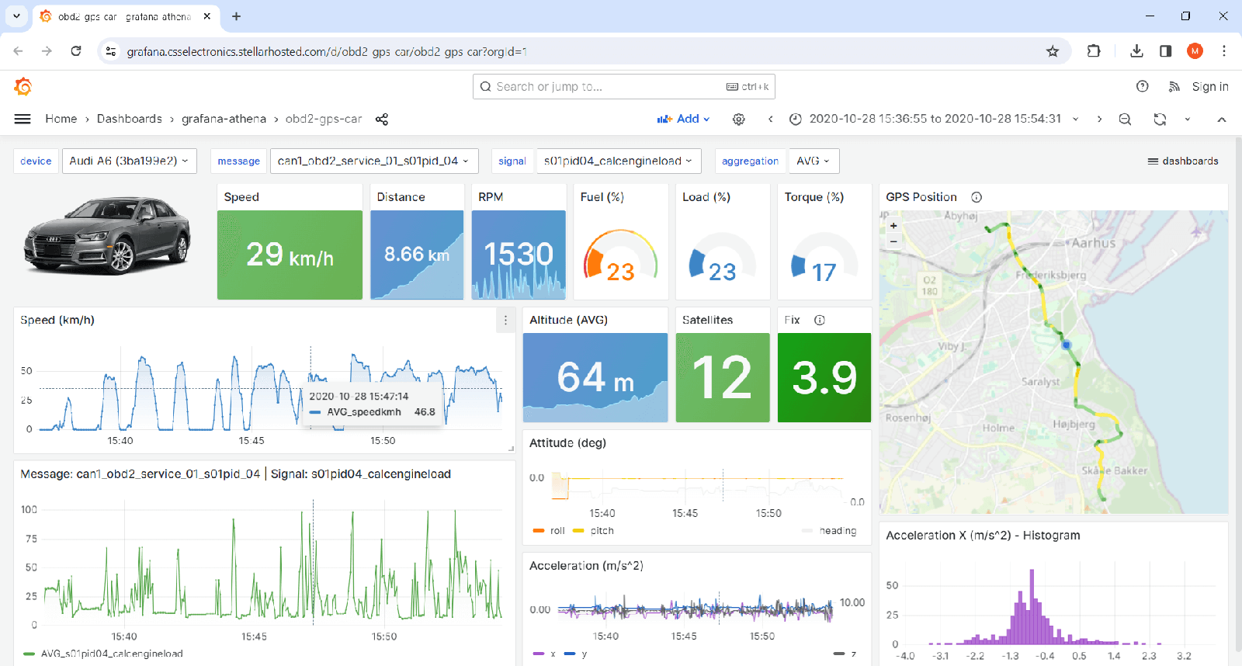Image resolution: width=1242 pixels, height=666 pixels.
Task: Open dashboard settings gear
Action: tap(739, 119)
